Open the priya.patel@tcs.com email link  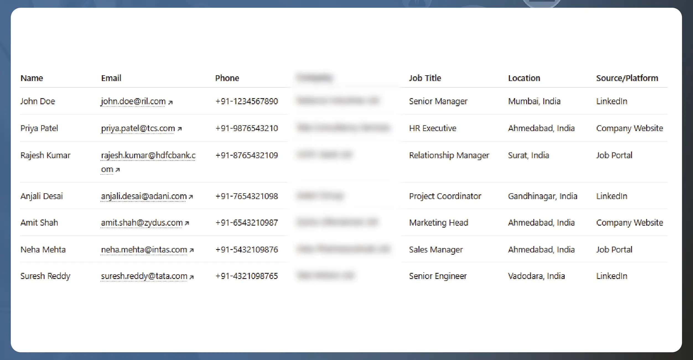pyautogui.click(x=138, y=128)
